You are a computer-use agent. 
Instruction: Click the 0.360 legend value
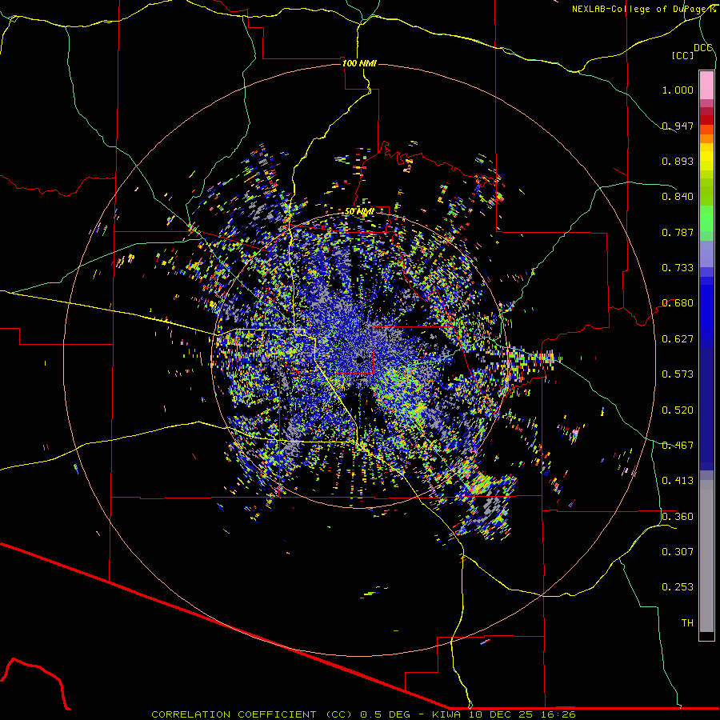tap(678, 517)
